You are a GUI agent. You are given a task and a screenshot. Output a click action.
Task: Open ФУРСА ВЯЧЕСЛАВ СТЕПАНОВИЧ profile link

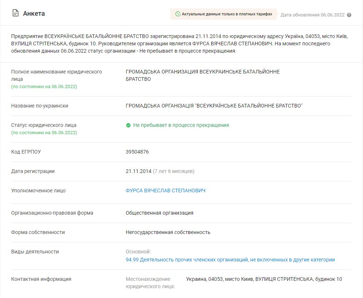(x=166, y=191)
